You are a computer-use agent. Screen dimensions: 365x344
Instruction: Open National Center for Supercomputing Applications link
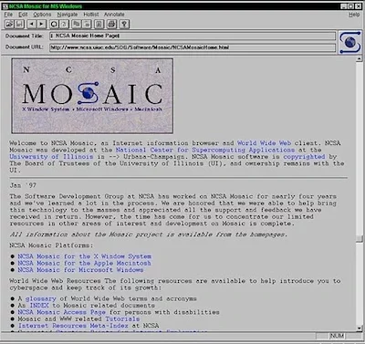pos(205,150)
